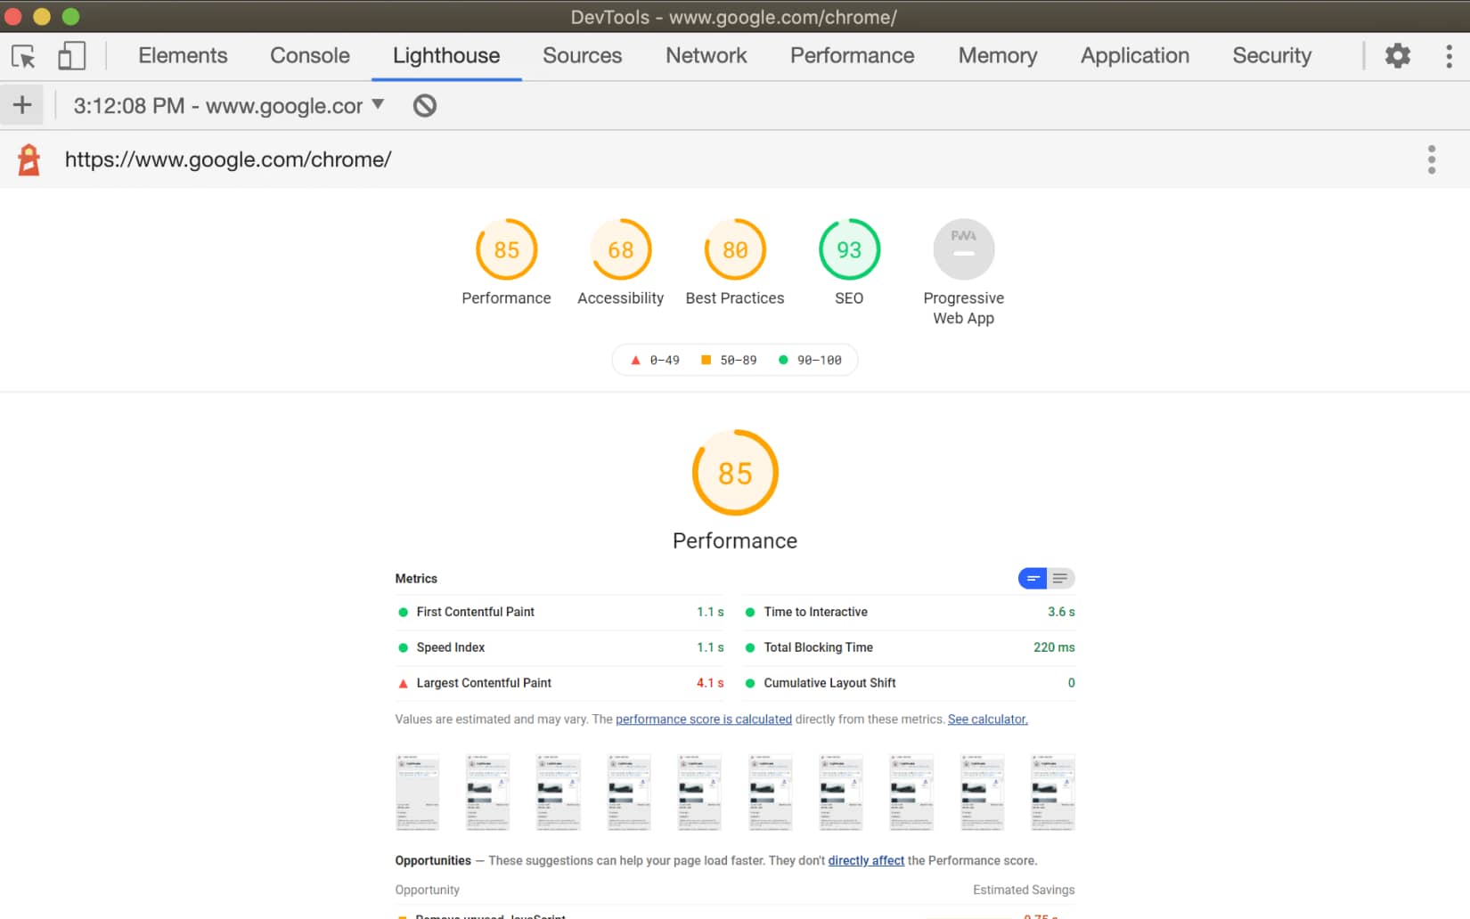The height and width of the screenshot is (919, 1470).
Task: Clear all reports using the block icon
Action: coord(424,104)
